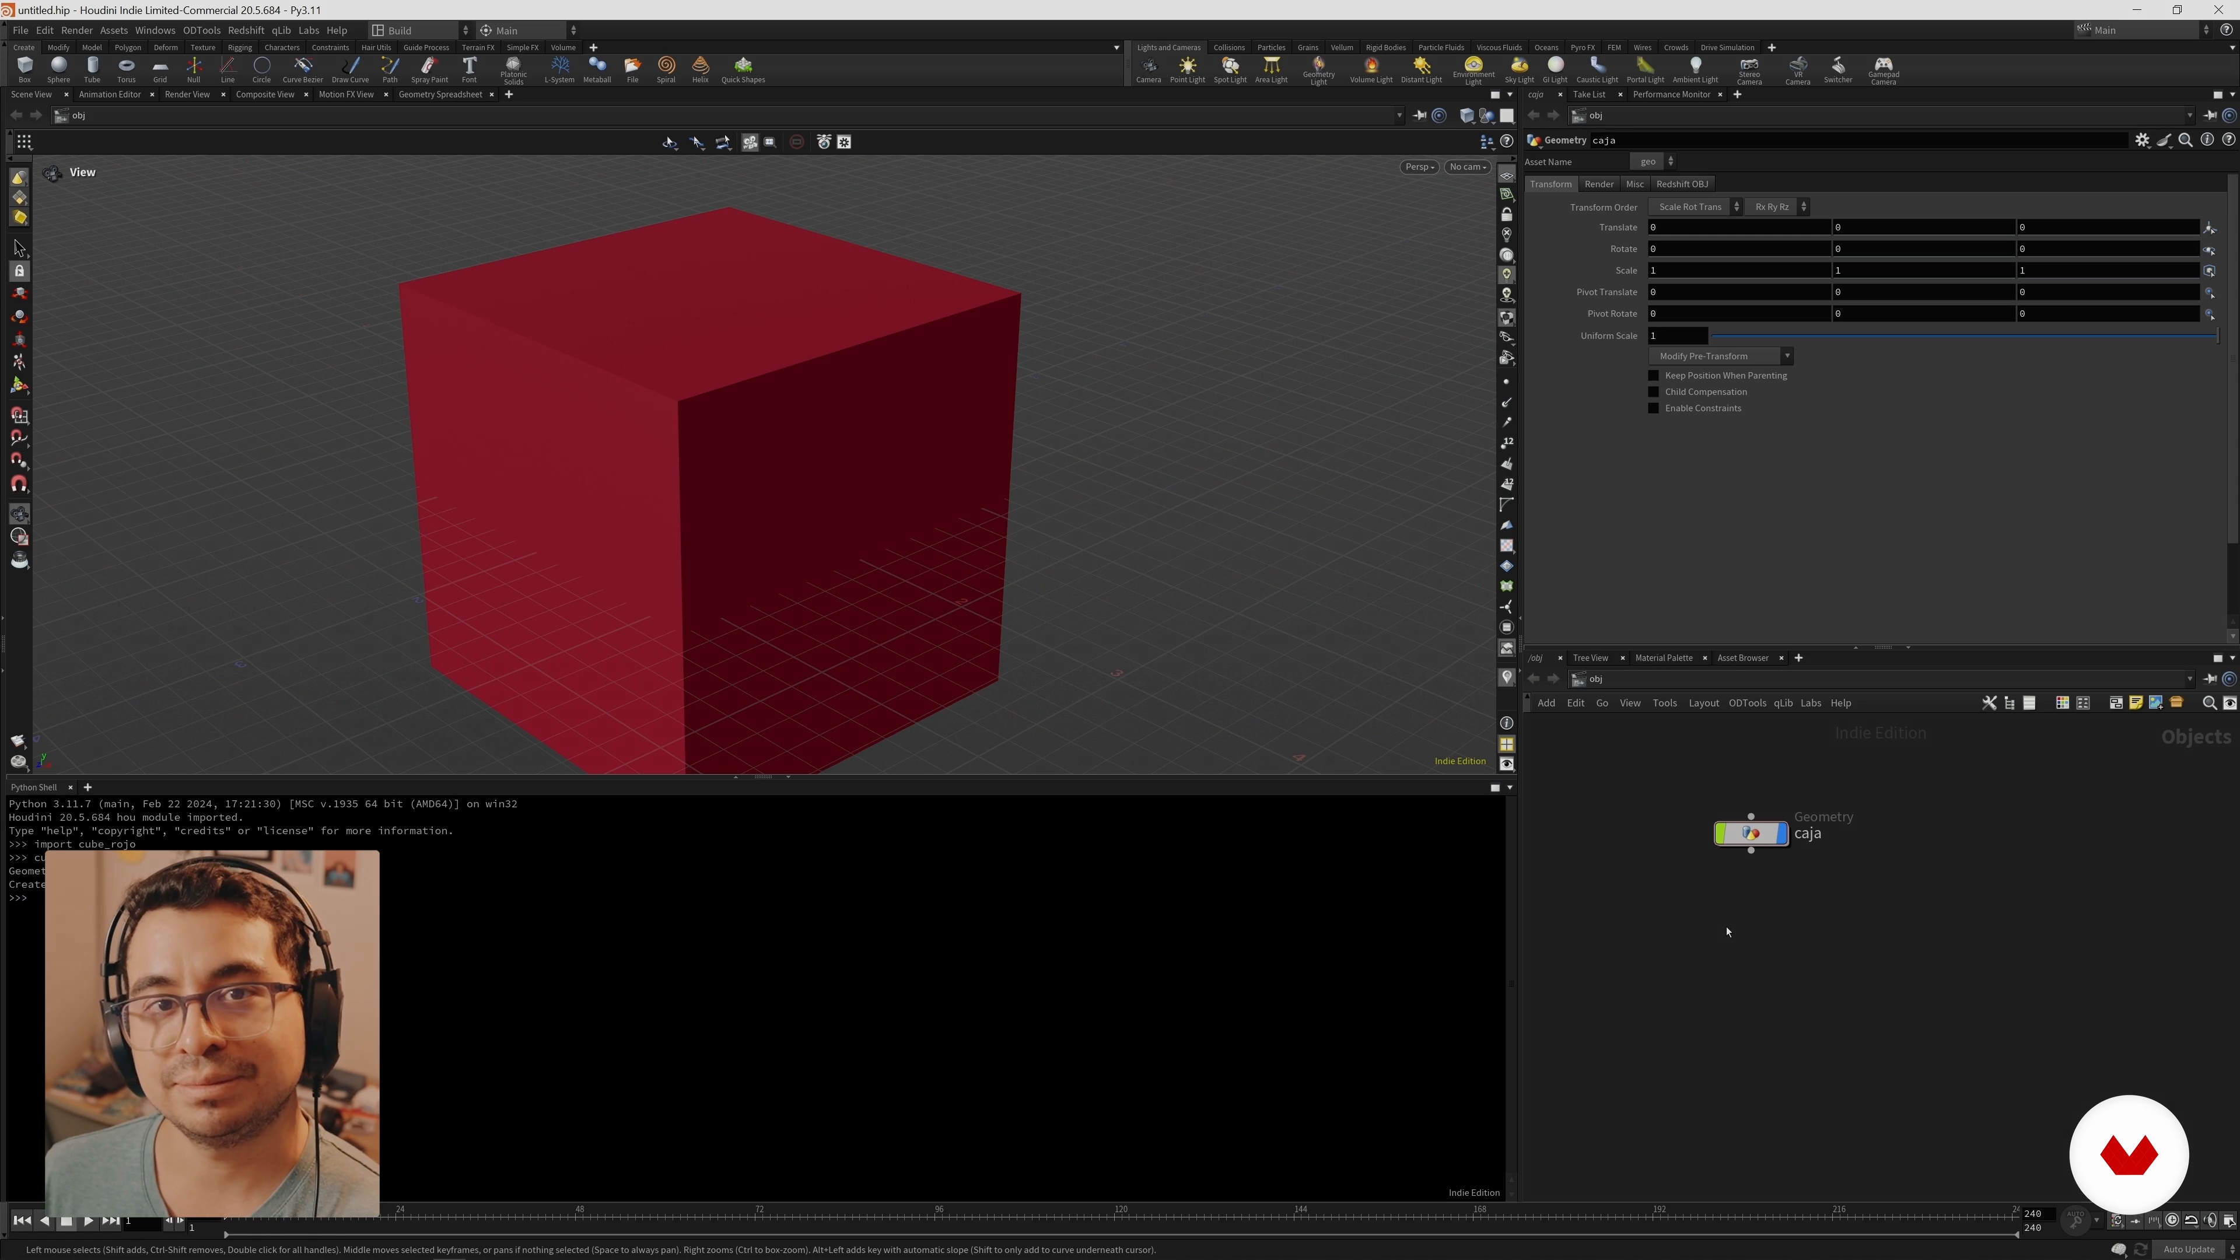
Task: Toggle Child Compensation checkbox
Action: (x=1654, y=392)
